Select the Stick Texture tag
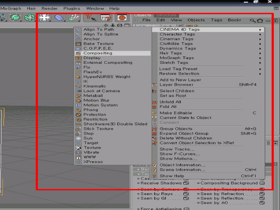This screenshot has height=210, width=280. tap(113, 129)
